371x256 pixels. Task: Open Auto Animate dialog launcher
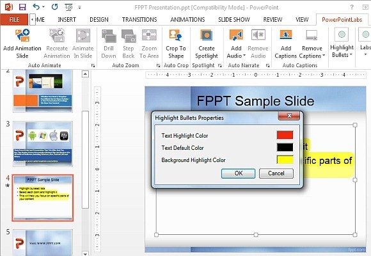(93, 65)
